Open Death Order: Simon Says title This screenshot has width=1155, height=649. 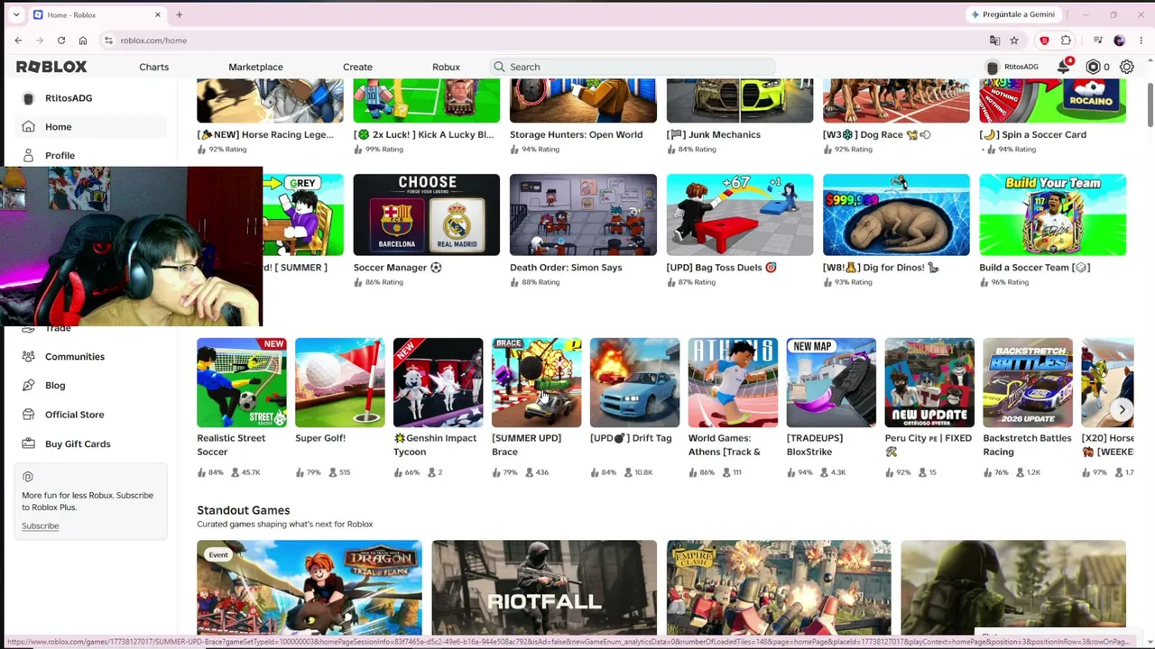coord(566,268)
